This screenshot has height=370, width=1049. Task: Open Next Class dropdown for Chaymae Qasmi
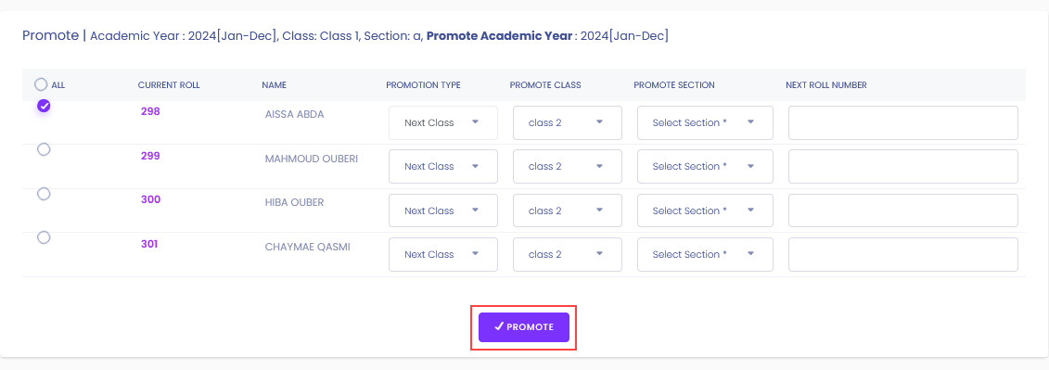pyautogui.click(x=443, y=254)
